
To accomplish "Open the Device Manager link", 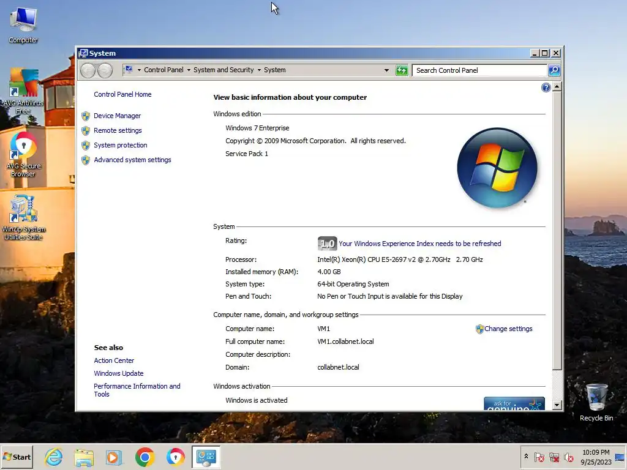I will [x=117, y=116].
